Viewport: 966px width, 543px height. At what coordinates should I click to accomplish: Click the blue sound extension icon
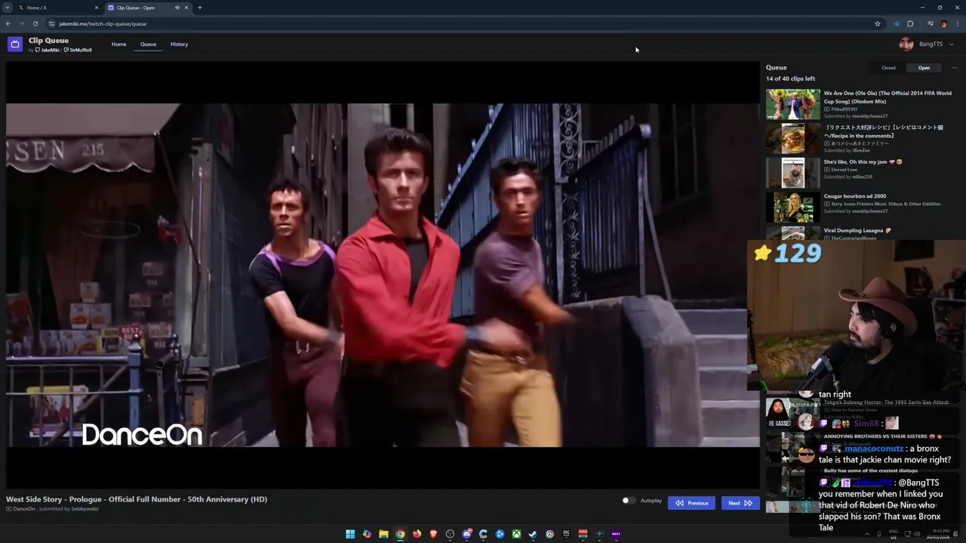point(897,23)
